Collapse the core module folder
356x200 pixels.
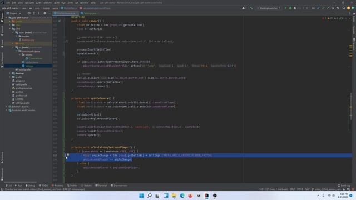(10, 29)
